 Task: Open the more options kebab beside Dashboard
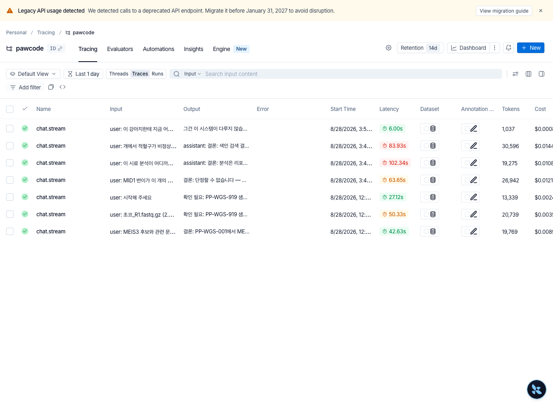(x=495, y=48)
